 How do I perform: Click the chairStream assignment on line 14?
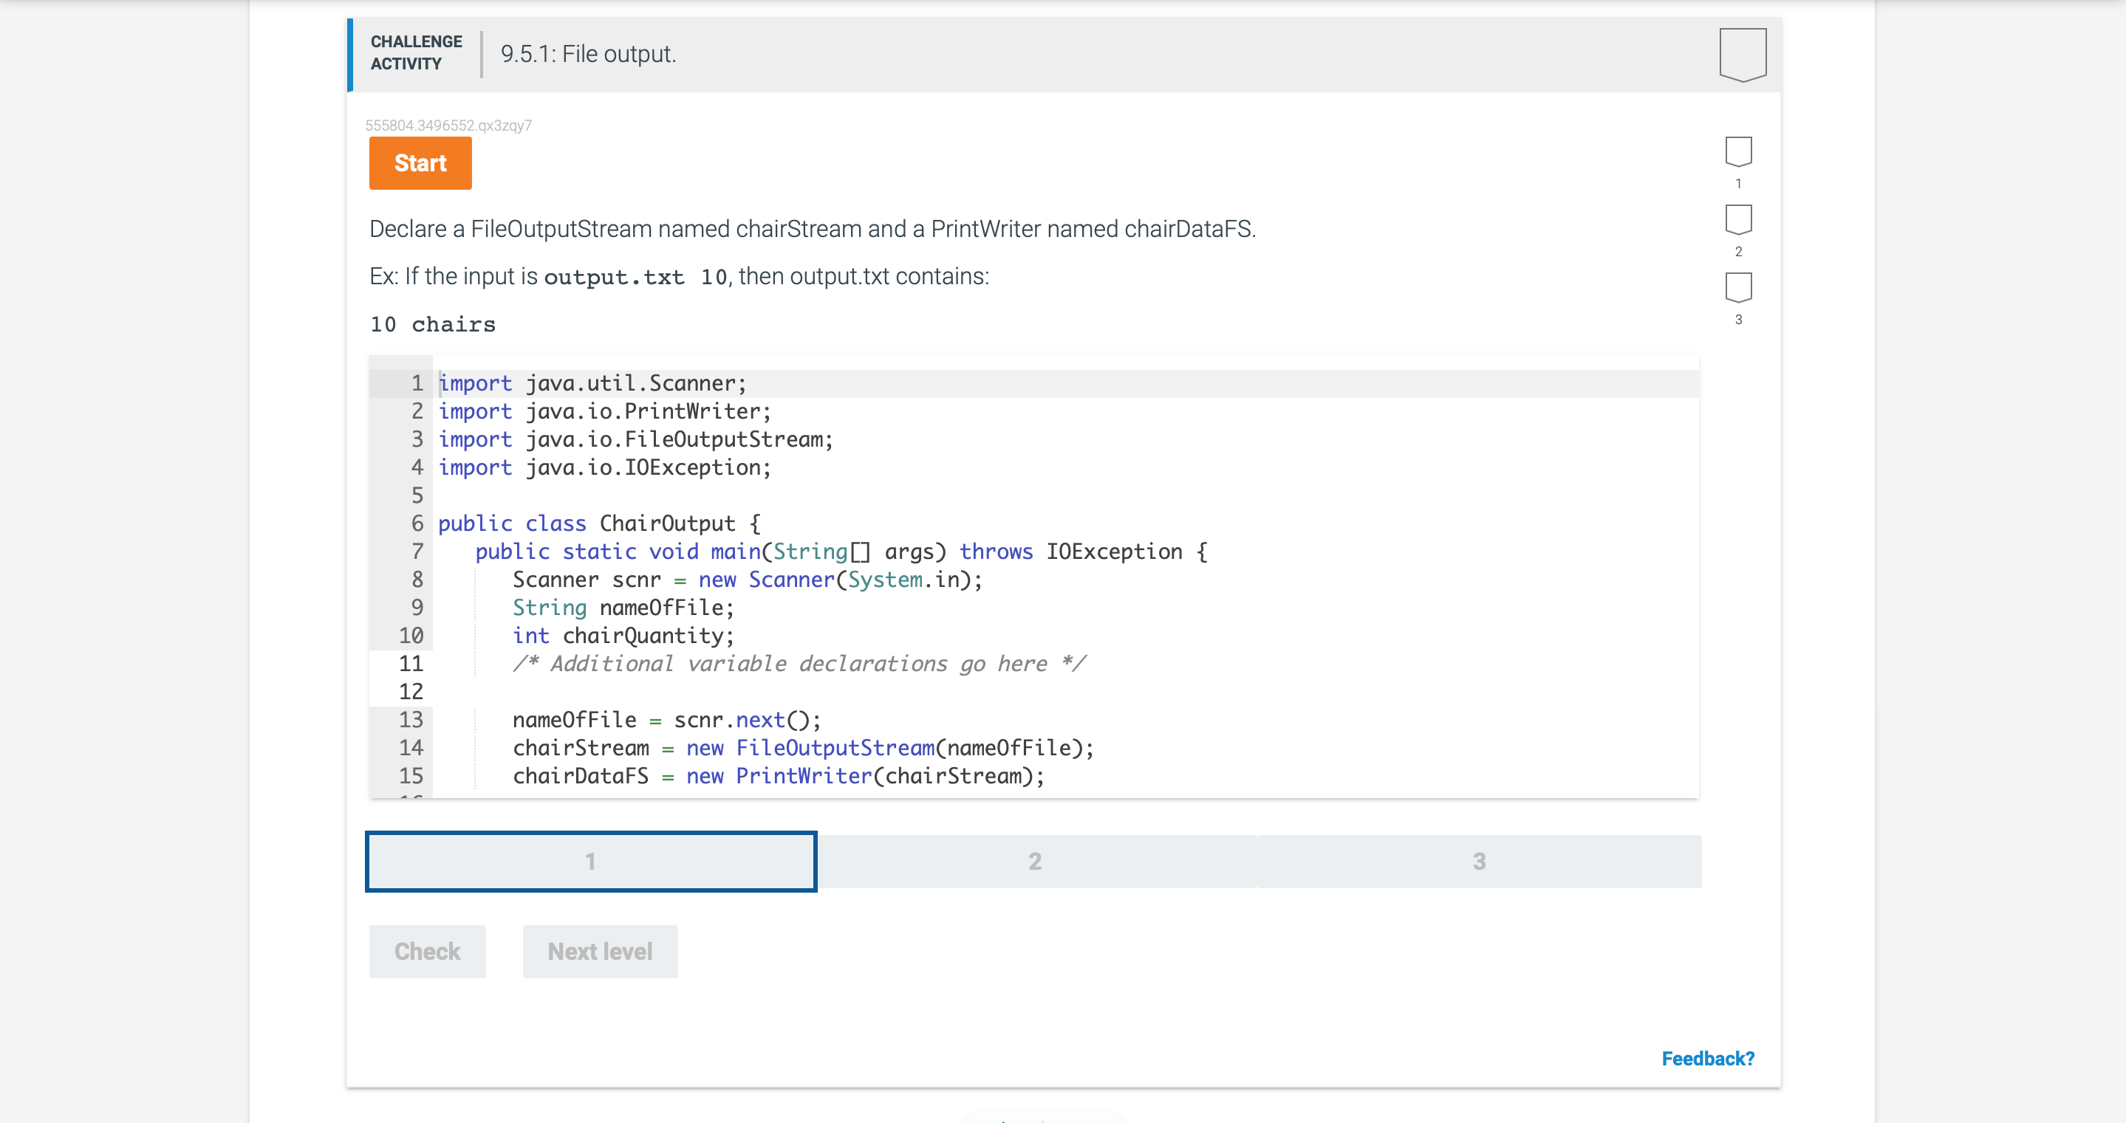803,748
